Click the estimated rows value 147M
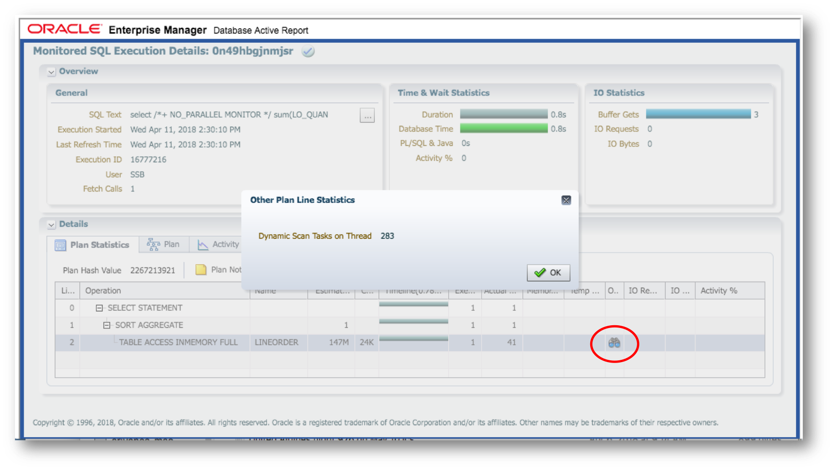Viewport: 832px width, 469px height. [339, 343]
